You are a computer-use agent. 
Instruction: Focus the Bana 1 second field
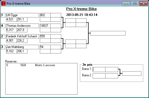click(112, 69)
